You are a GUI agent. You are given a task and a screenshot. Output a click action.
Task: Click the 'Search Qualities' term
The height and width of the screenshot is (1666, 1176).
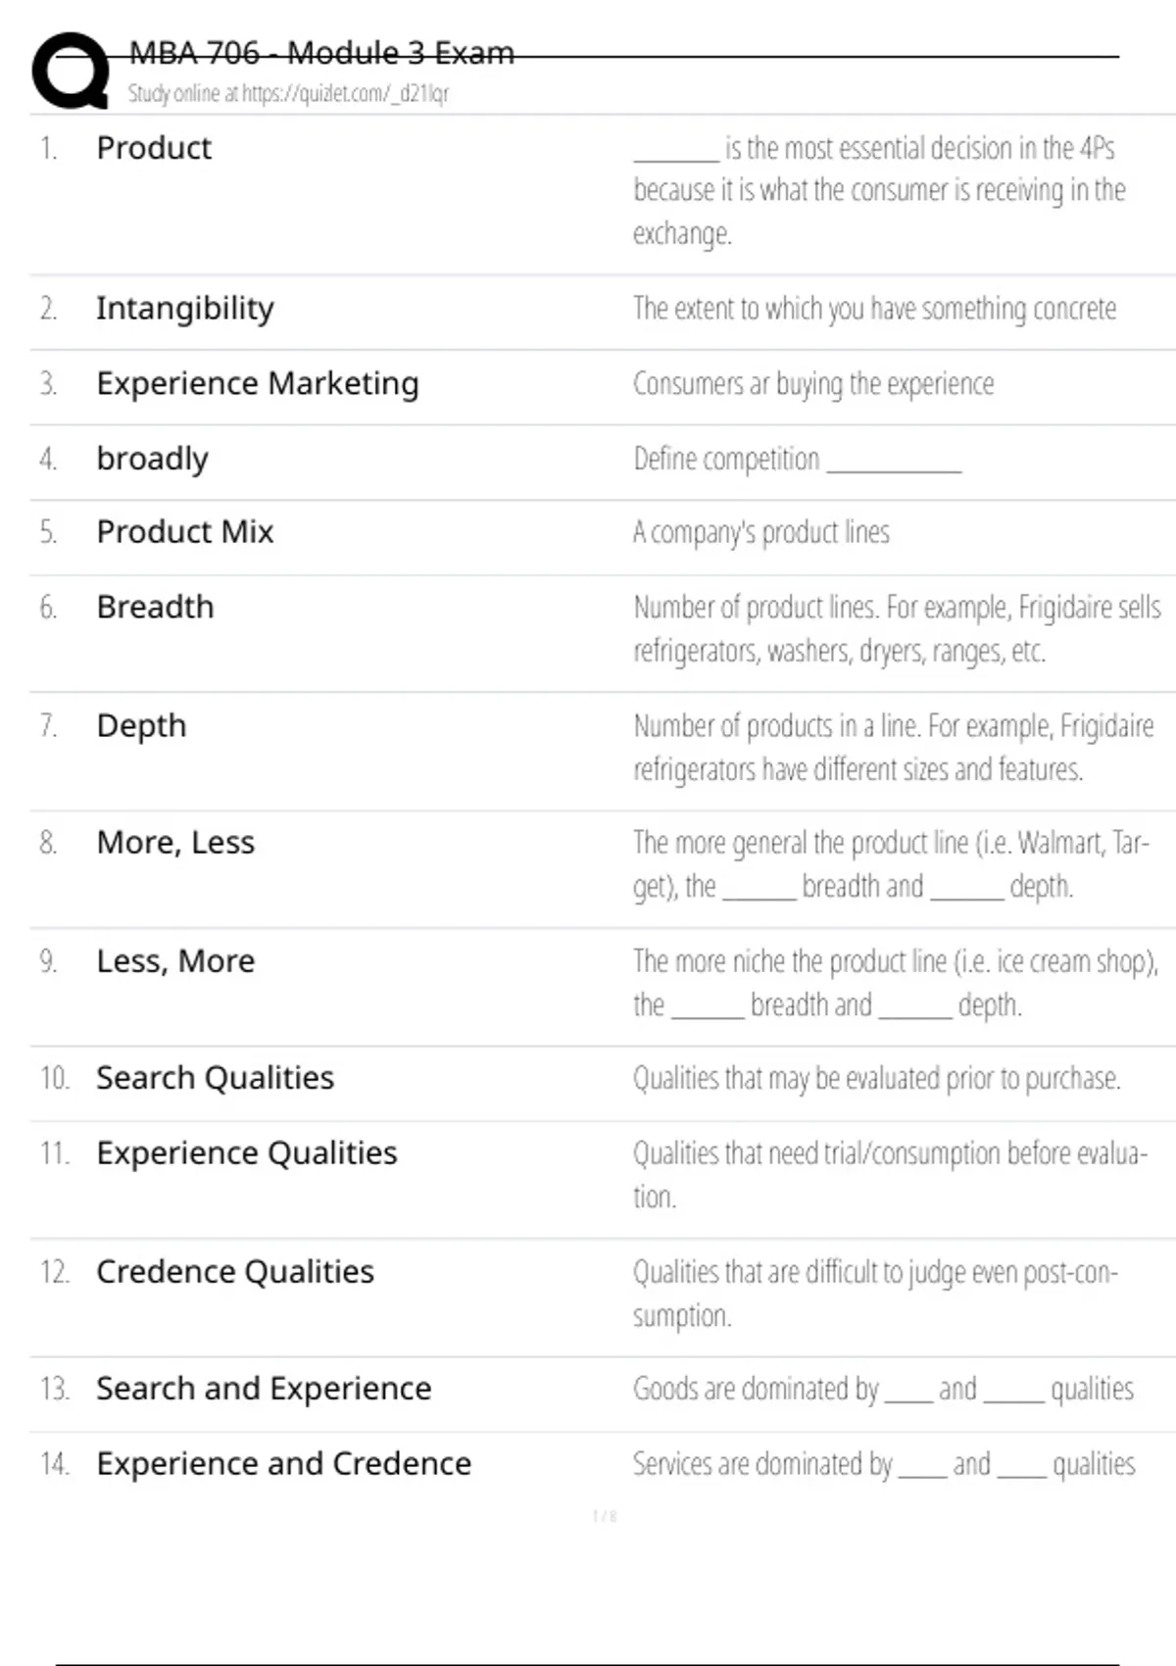[x=215, y=1078]
